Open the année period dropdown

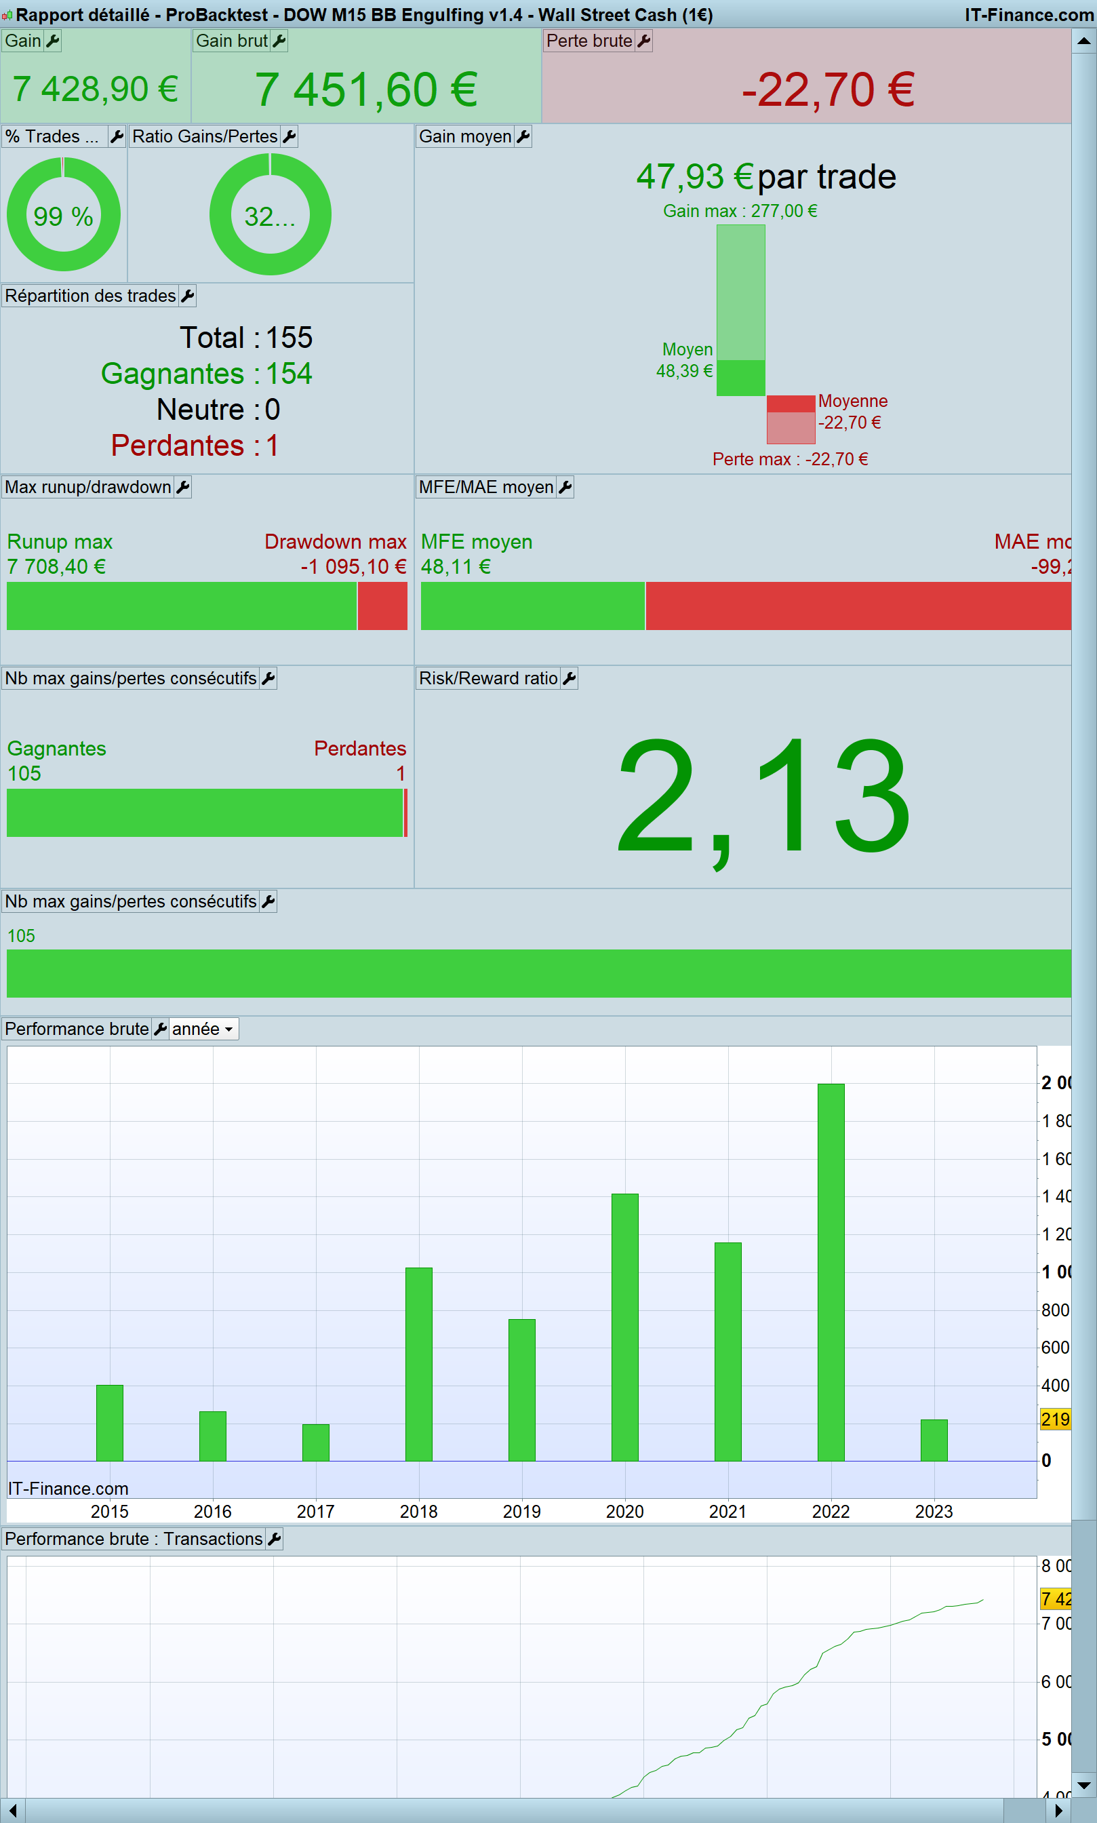click(x=203, y=1029)
